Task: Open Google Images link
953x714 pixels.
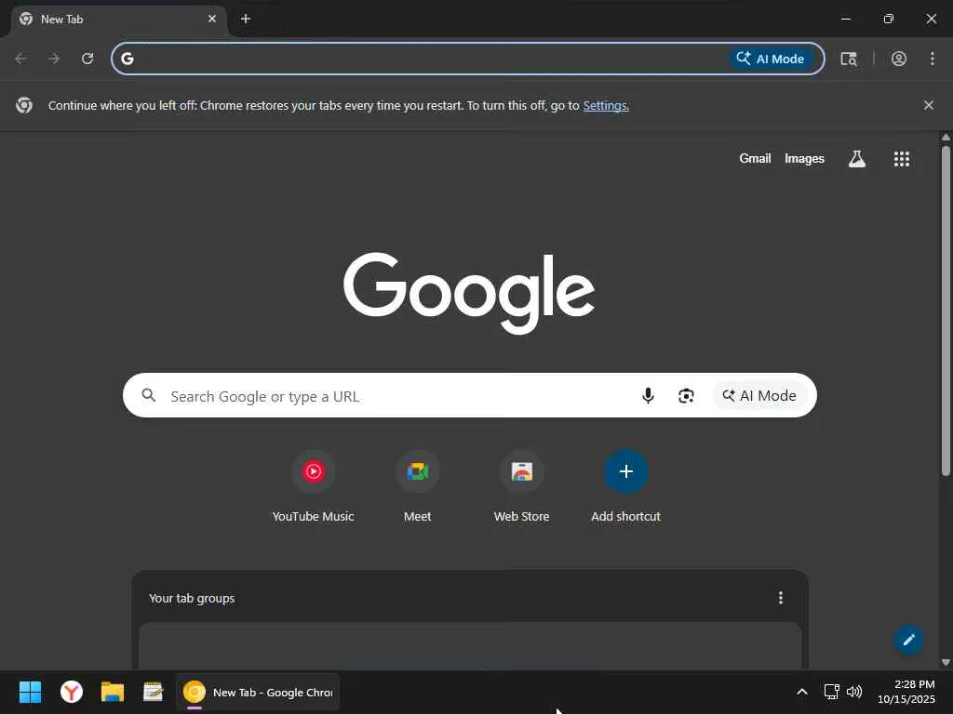Action: pyautogui.click(x=804, y=158)
